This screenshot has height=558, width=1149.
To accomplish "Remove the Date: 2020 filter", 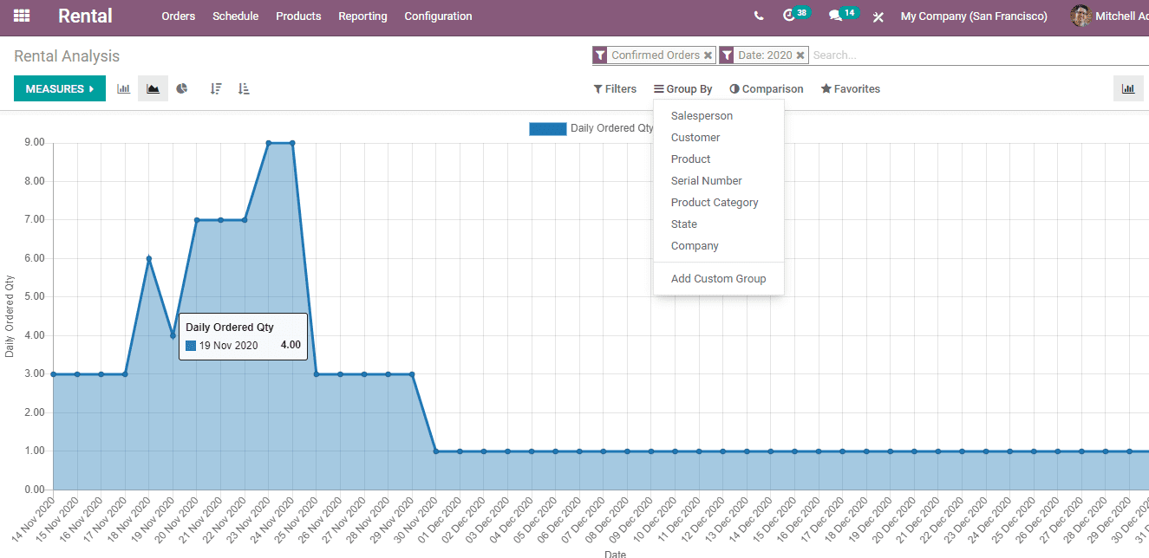I will (800, 55).
